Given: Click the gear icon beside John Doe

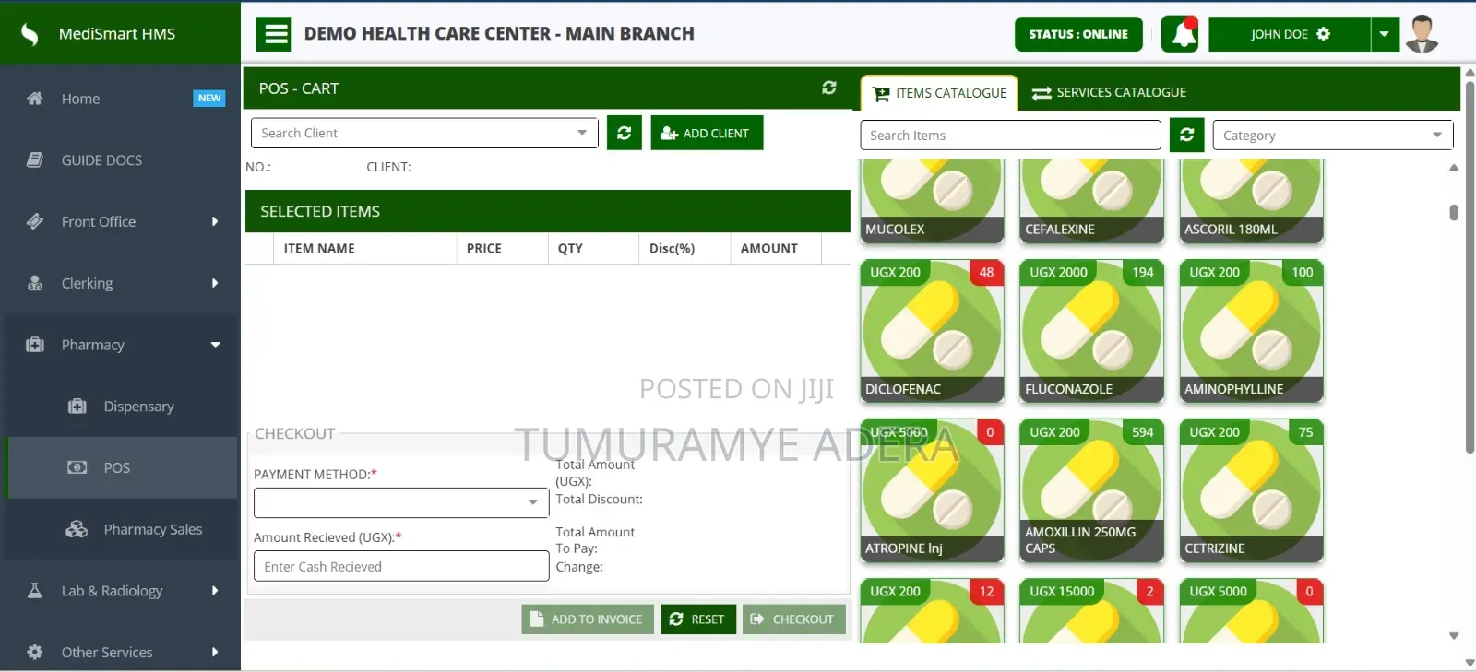Looking at the screenshot, I should (1324, 34).
